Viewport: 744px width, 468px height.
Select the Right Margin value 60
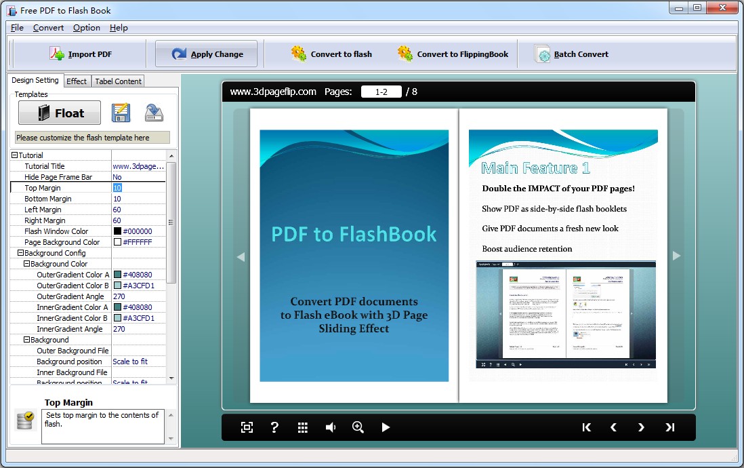click(x=138, y=220)
